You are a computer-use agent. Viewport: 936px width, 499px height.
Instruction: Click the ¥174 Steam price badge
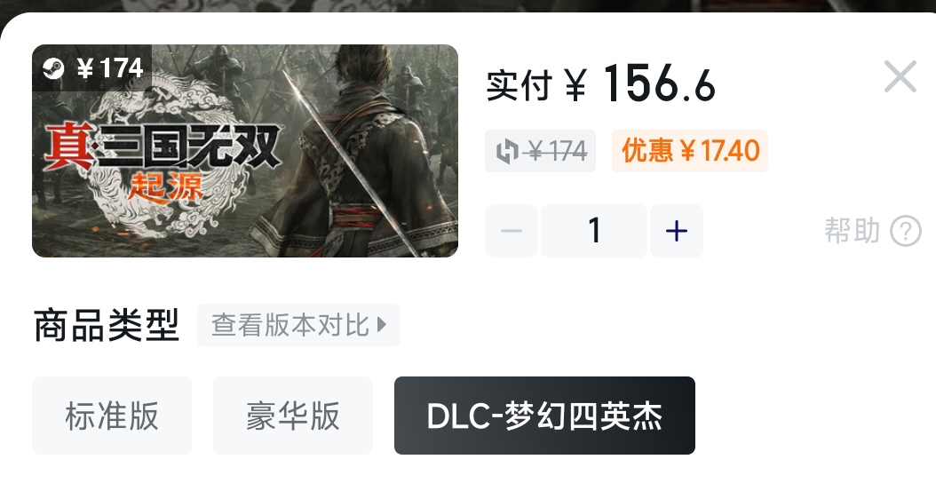click(x=92, y=68)
